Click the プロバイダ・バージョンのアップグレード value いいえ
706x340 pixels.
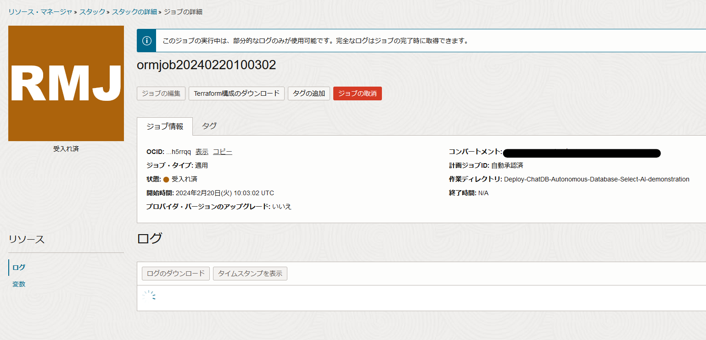[282, 207]
